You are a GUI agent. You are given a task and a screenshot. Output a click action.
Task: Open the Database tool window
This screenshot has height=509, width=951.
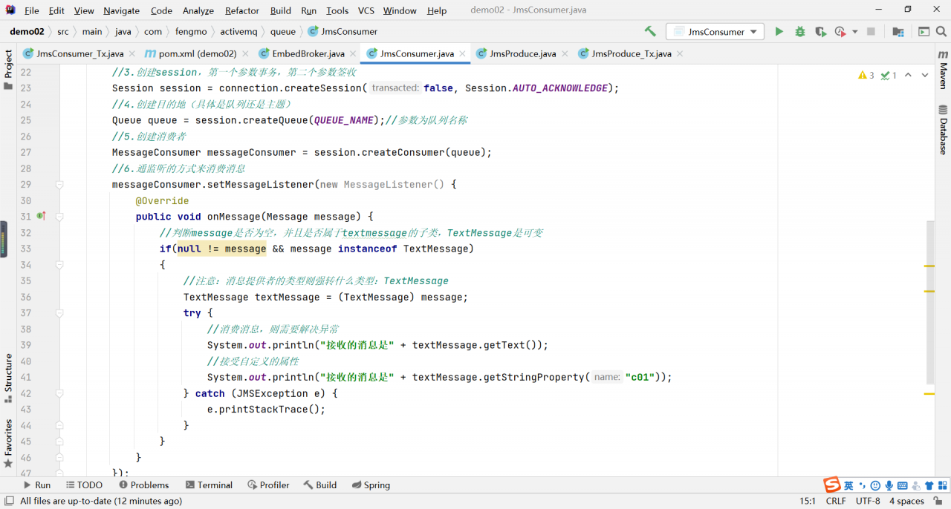(x=943, y=130)
